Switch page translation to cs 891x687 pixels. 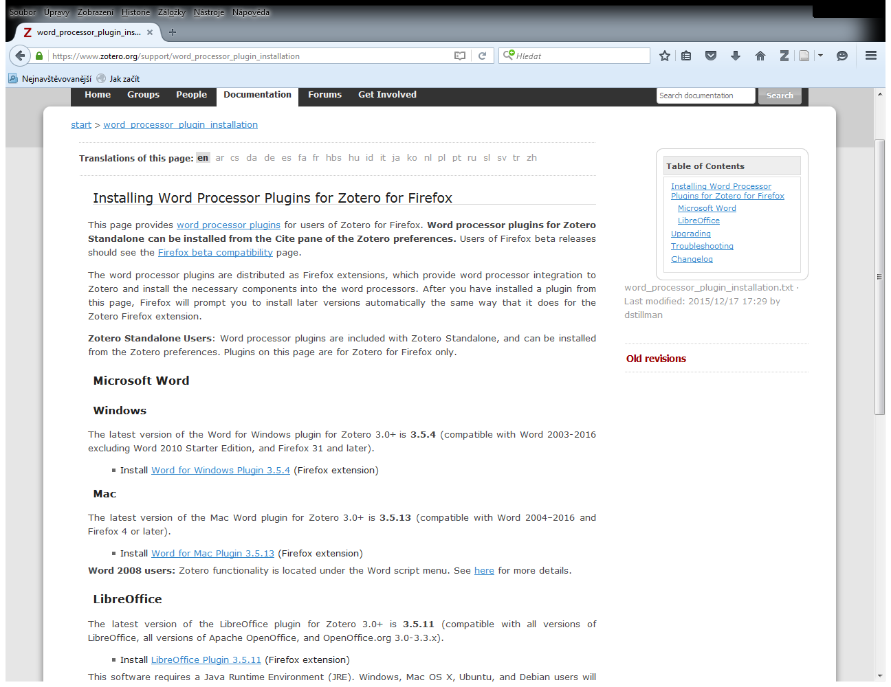click(234, 157)
